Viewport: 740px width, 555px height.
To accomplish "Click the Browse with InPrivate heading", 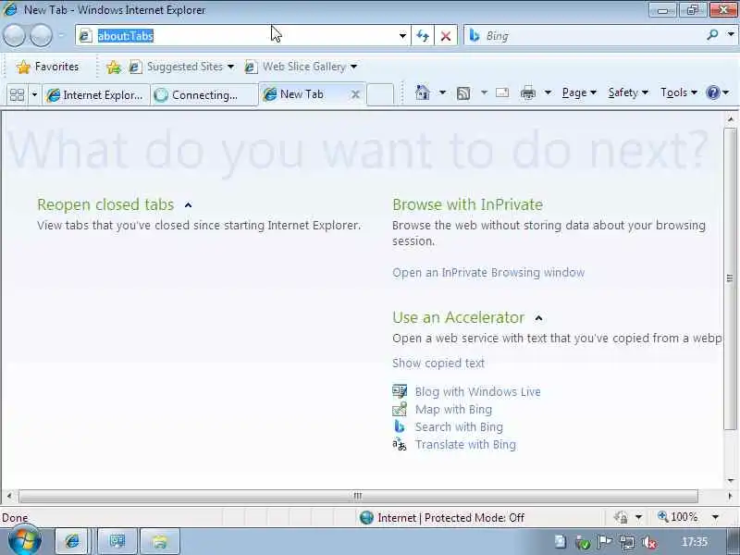I will [467, 204].
